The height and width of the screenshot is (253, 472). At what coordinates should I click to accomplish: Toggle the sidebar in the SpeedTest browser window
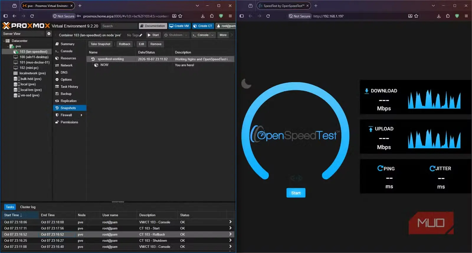tap(242, 16)
